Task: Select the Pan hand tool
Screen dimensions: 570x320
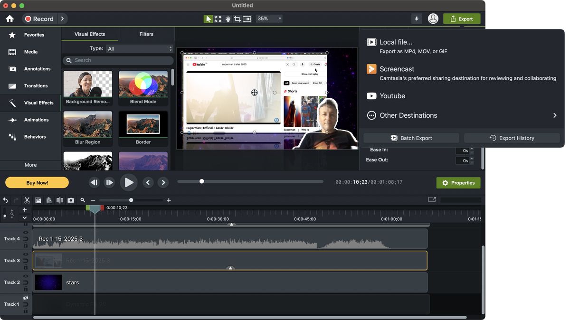Action: point(228,19)
